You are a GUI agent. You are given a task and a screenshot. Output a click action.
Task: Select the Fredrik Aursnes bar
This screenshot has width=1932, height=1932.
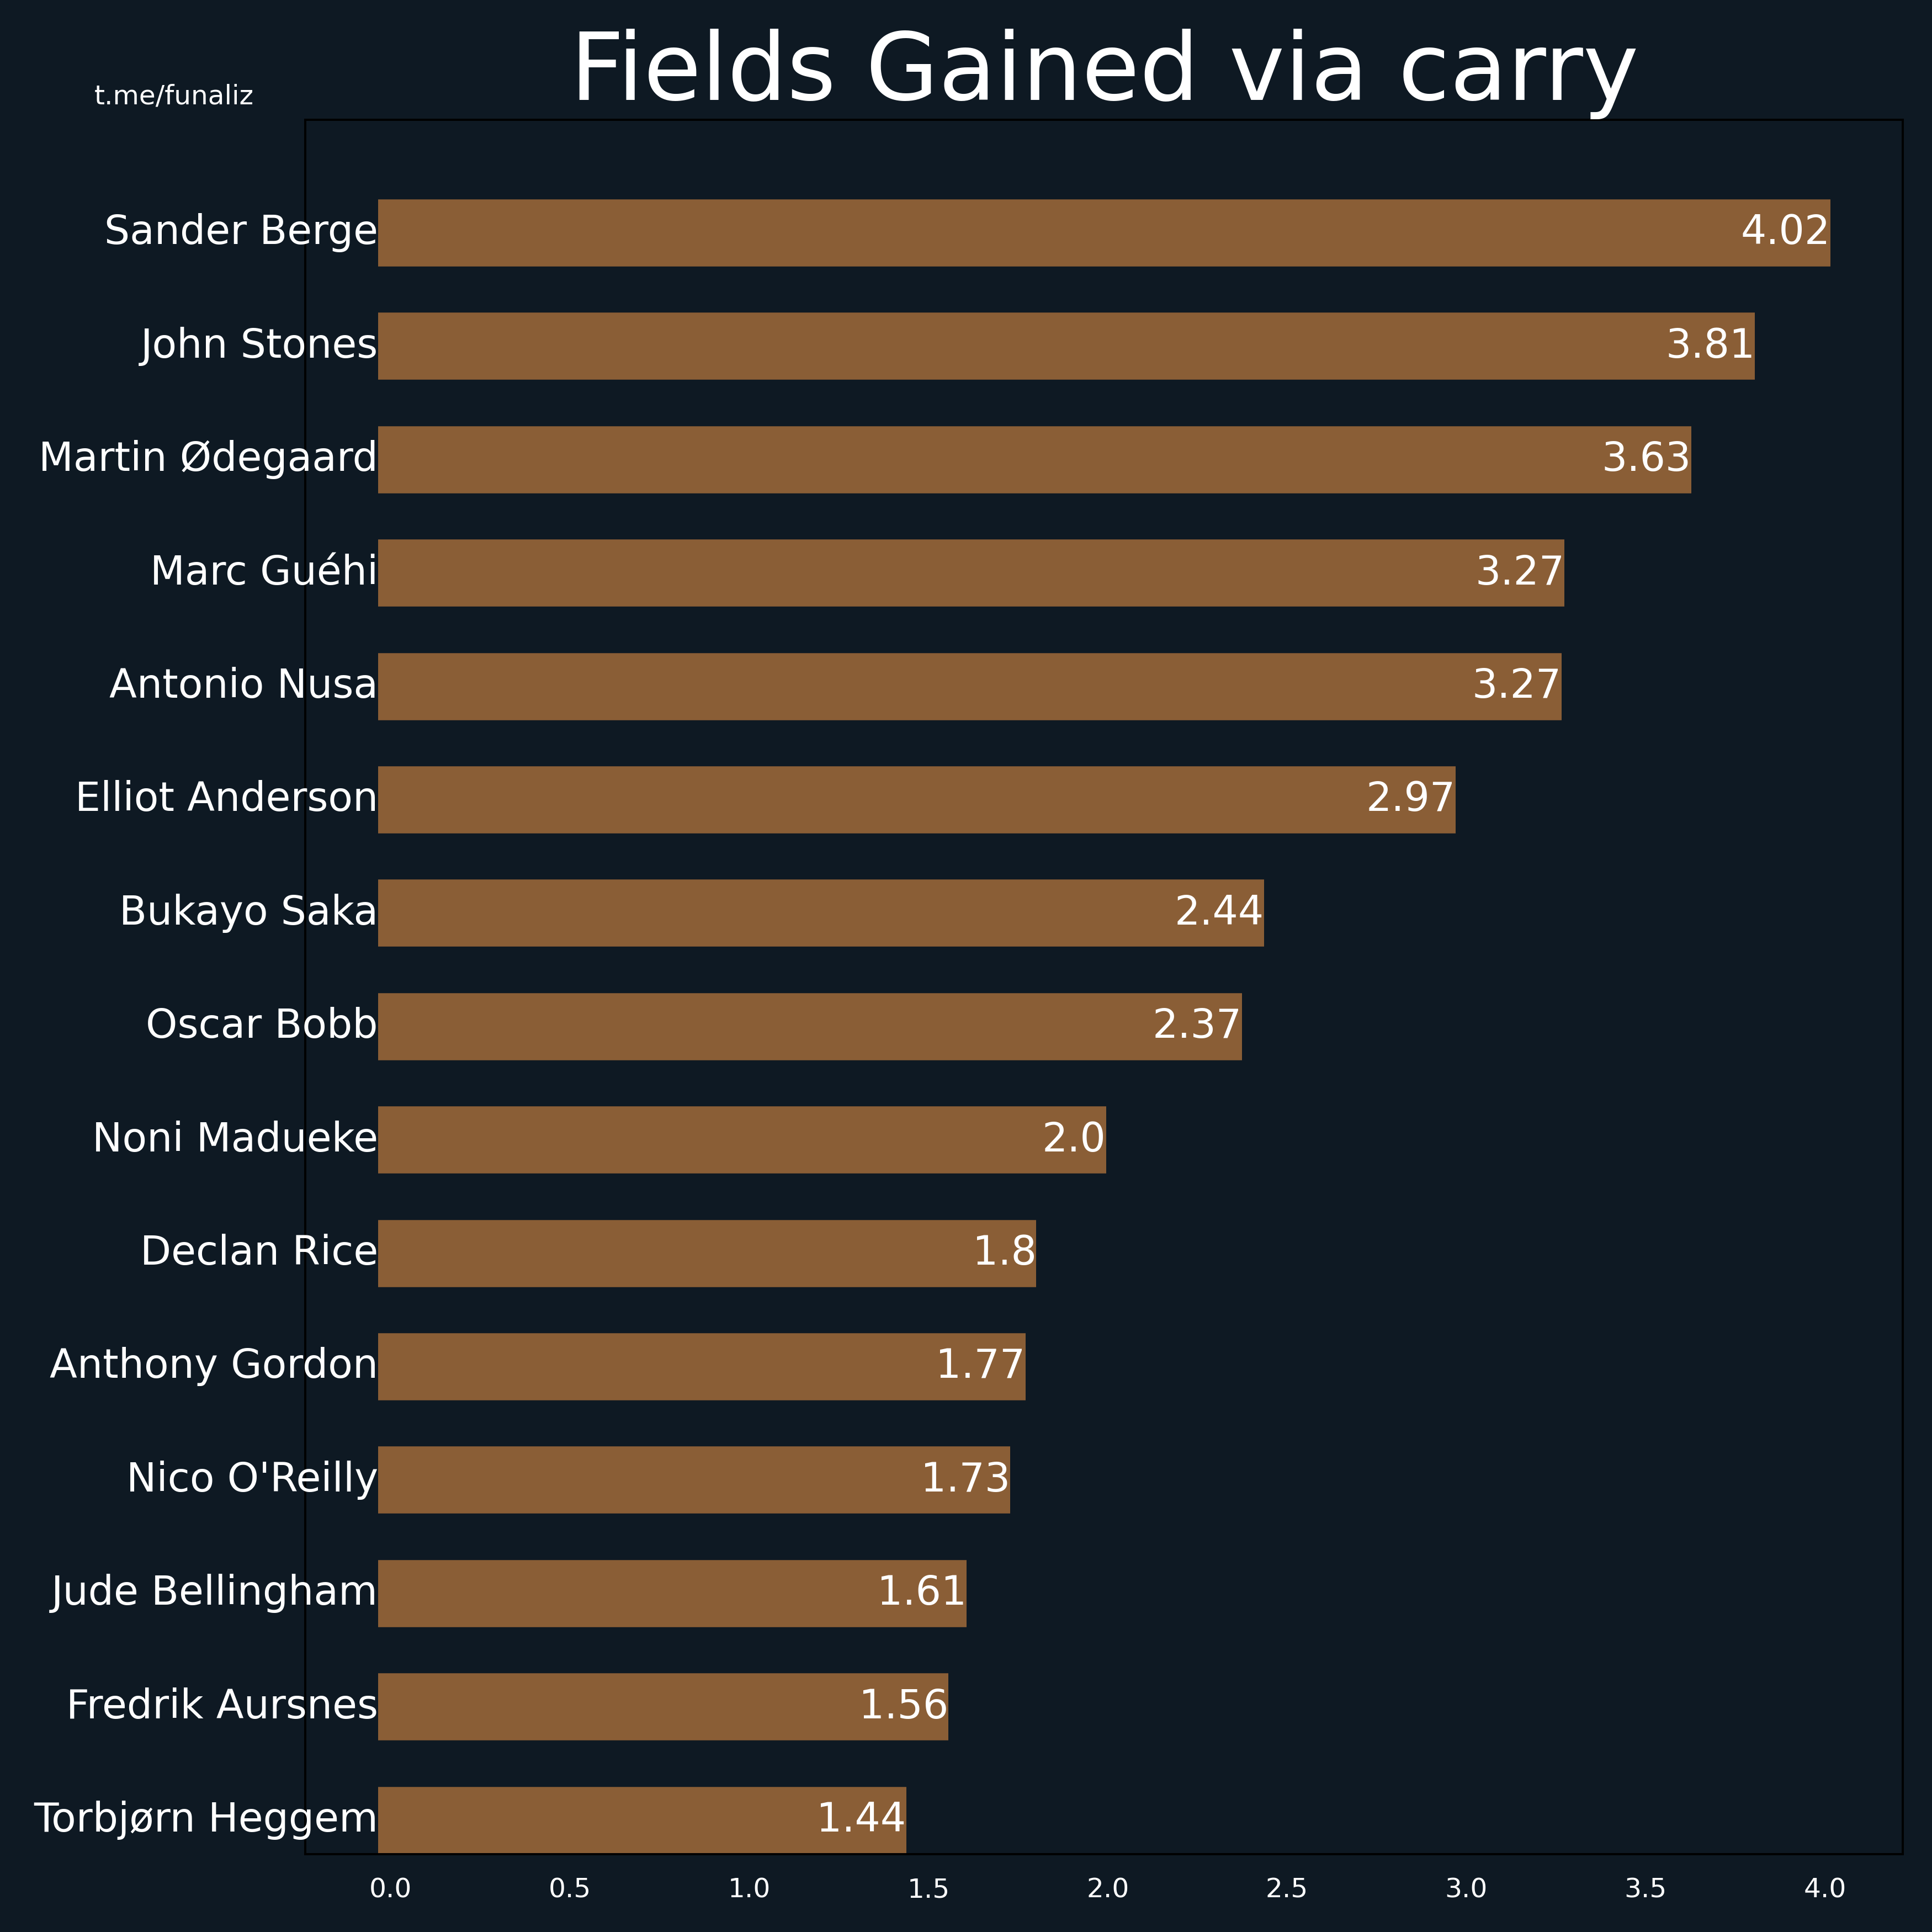point(663,1706)
